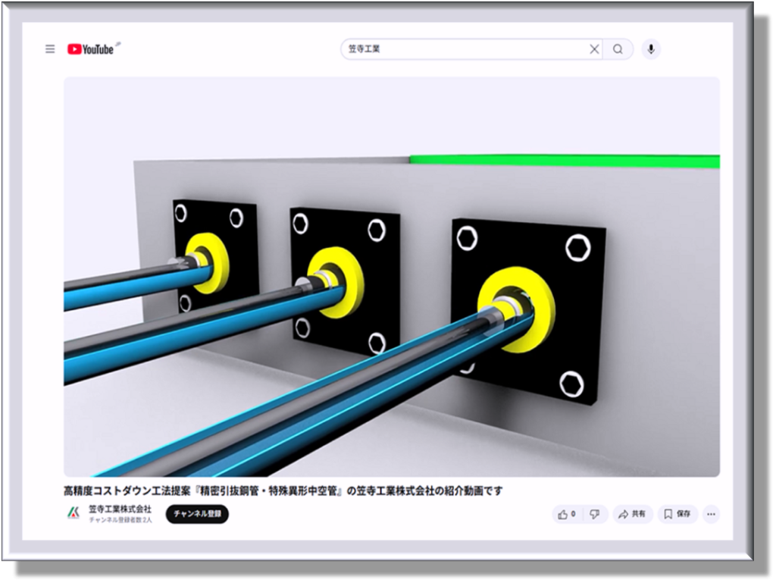Click the video title text below player
776x583 pixels.
(283, 491)
